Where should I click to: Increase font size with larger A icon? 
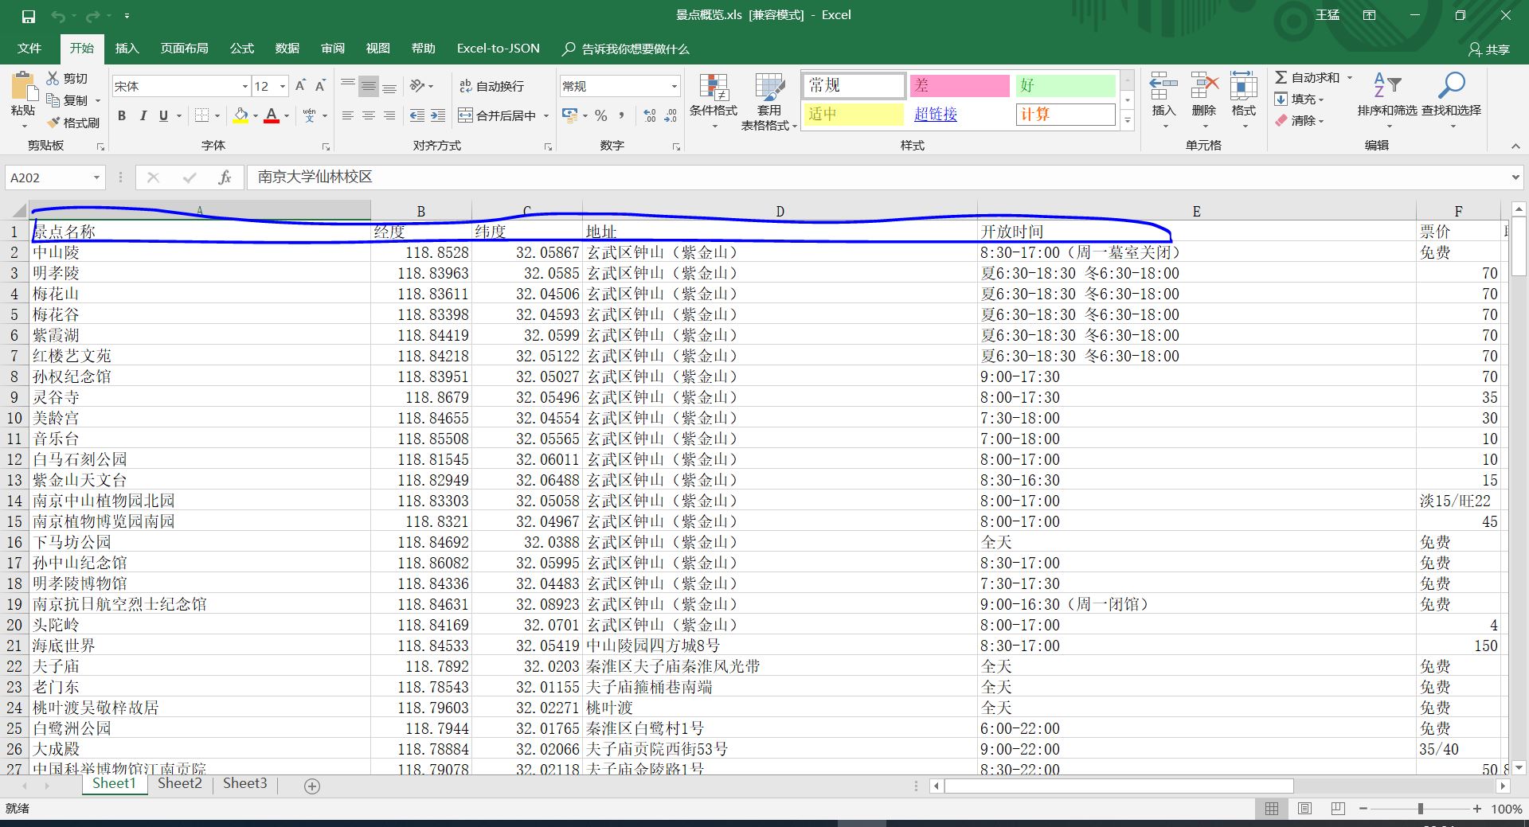pos(300,86)
